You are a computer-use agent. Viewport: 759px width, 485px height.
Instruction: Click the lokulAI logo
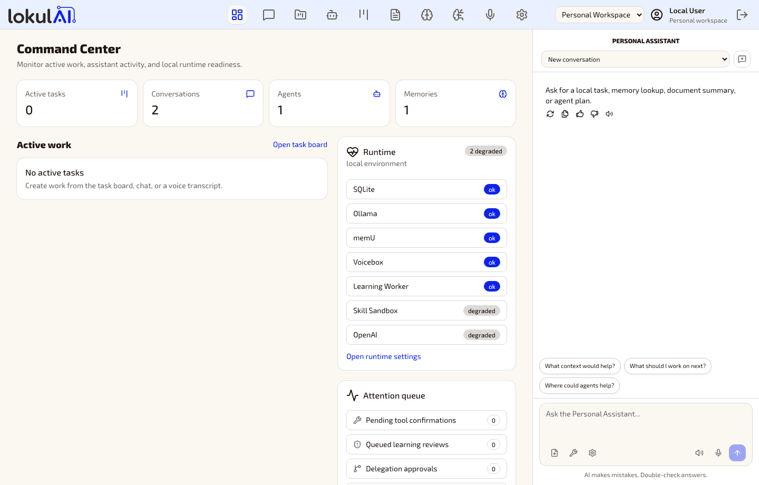(42, 15)
